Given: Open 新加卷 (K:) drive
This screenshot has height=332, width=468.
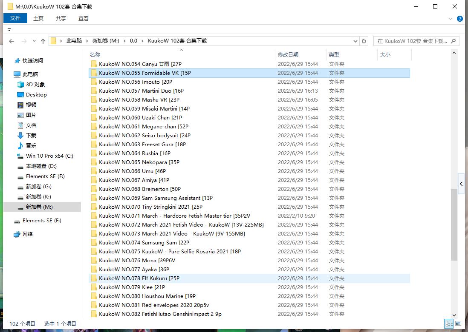Looking at the screenshot, I should click(x=38, y=196).
